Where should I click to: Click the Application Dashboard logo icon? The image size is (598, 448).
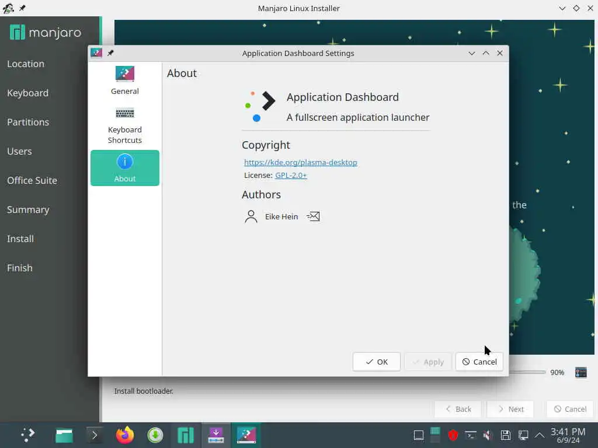[260, 106]
